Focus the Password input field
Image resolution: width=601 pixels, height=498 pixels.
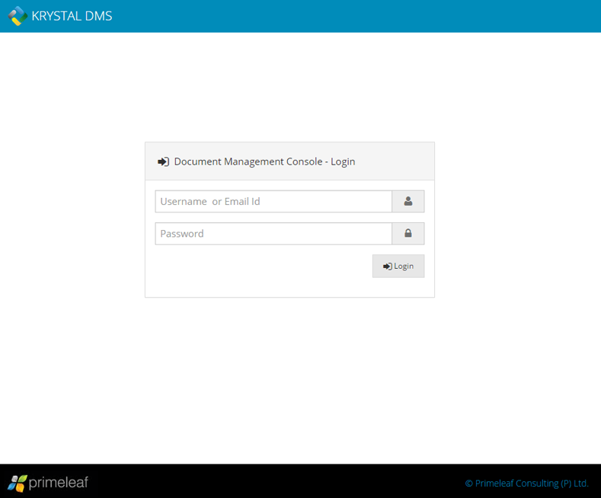(273, 234)
